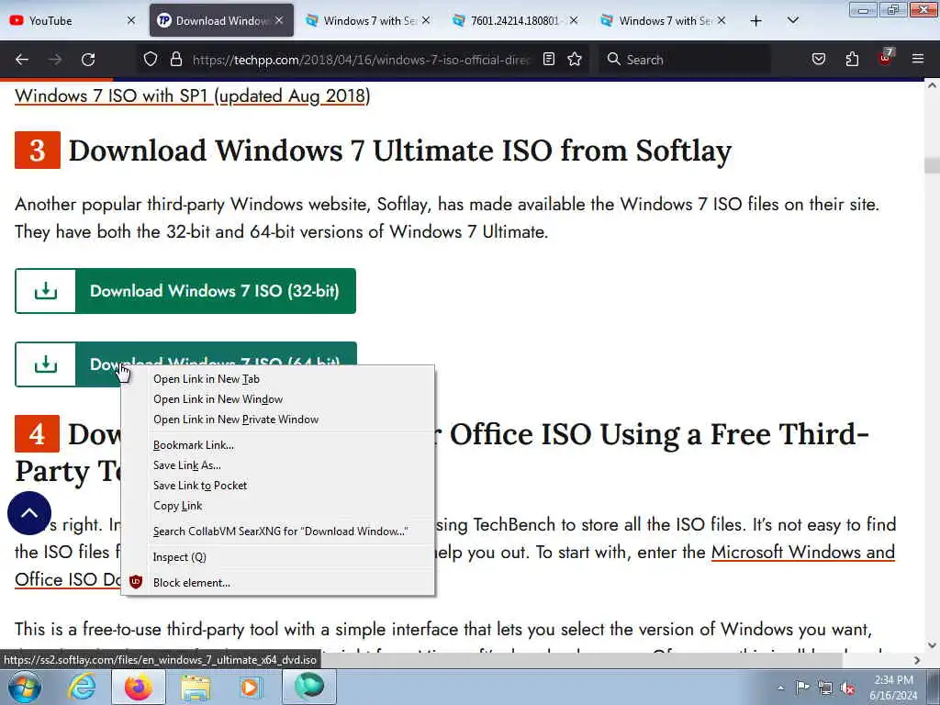Expand the list all tabs chevron
The width and height of the screenshot is (940, 705).
point(792,21)
